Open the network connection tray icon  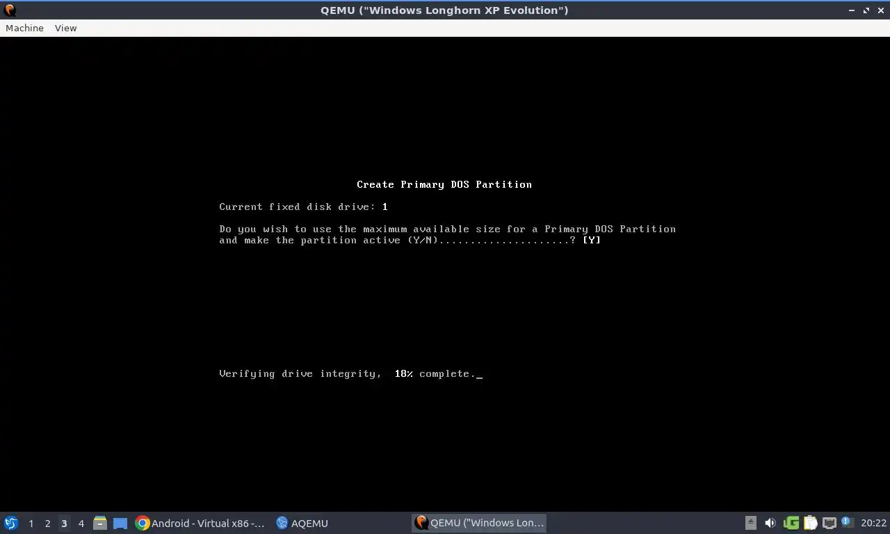[829, 523]
